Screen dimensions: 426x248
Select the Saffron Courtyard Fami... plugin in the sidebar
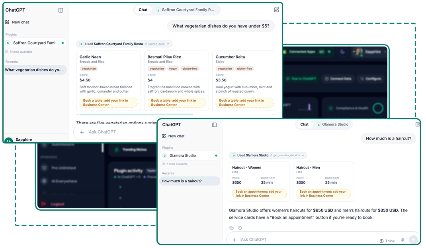pyautogui.click(x=35, y=43)
